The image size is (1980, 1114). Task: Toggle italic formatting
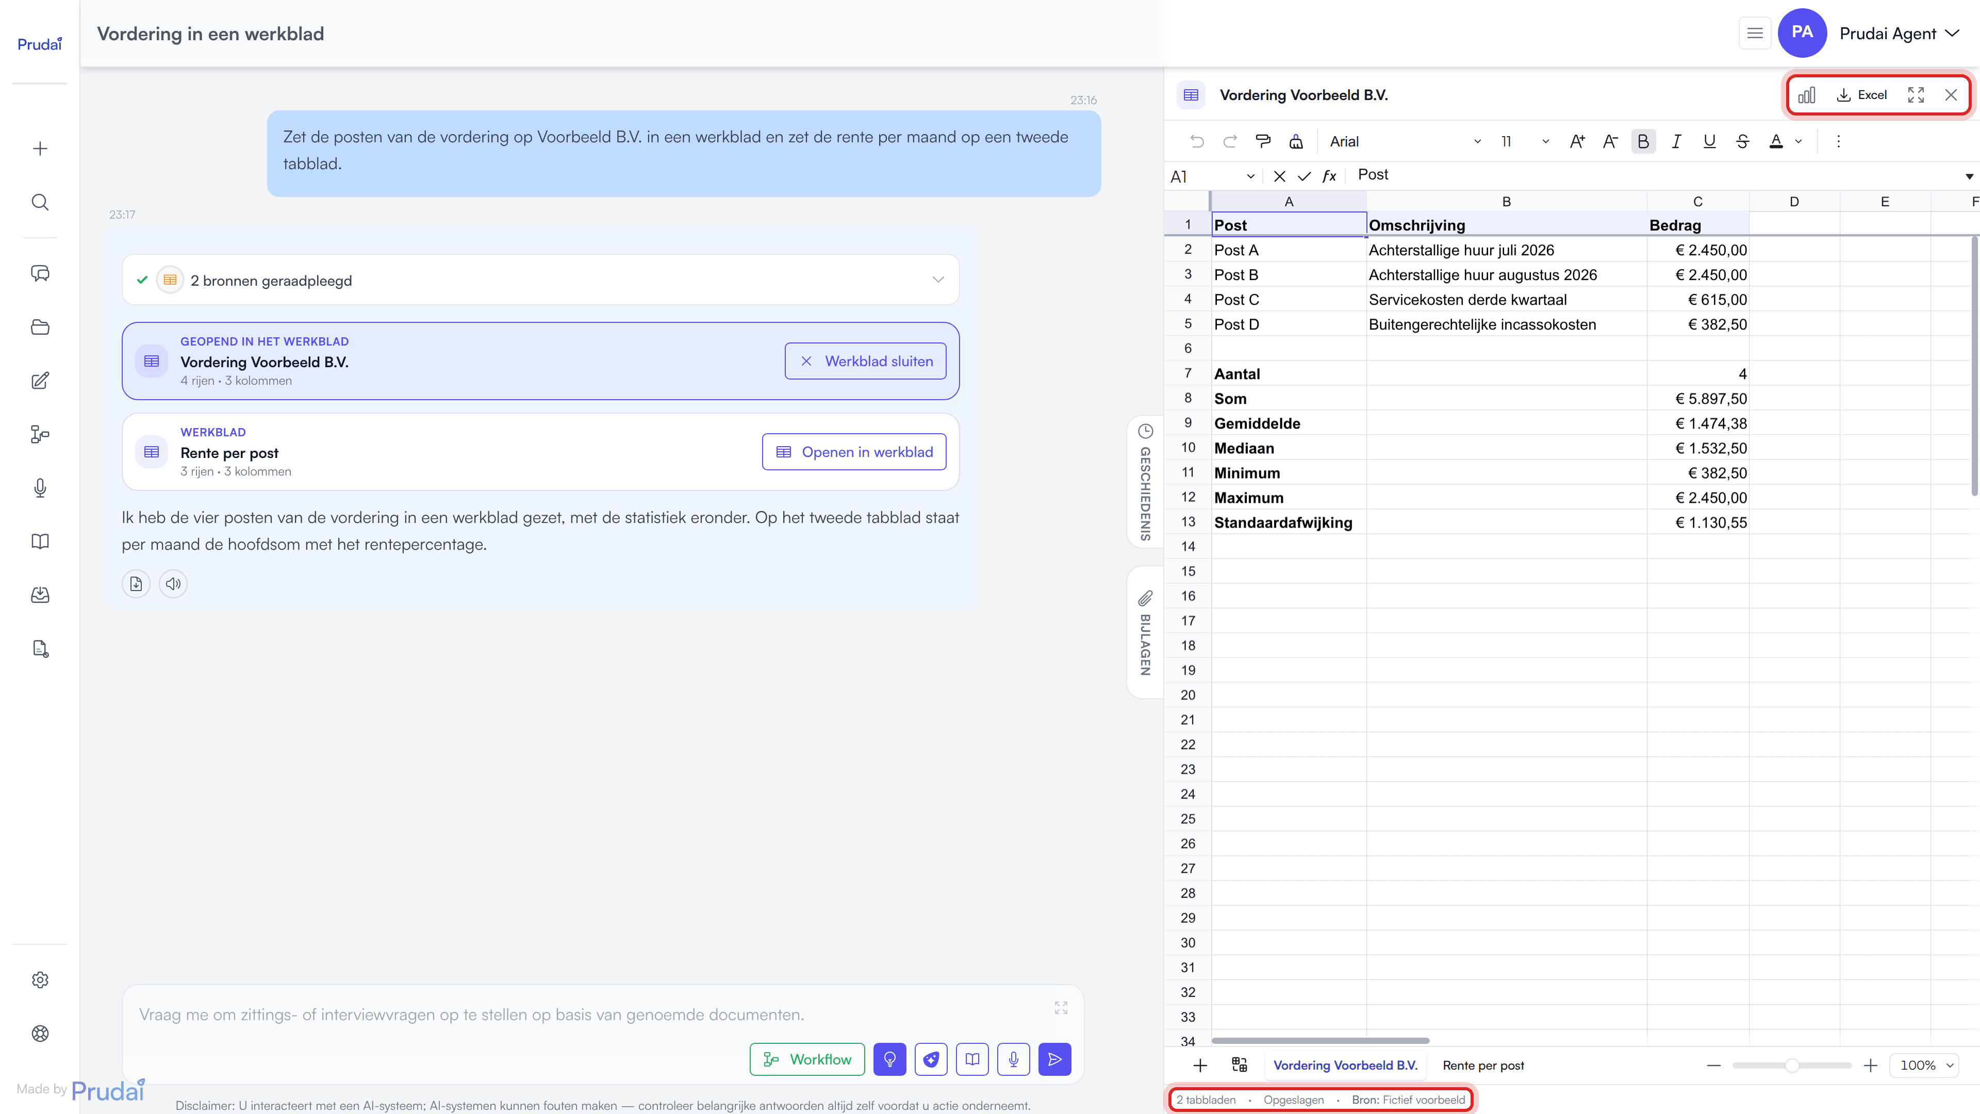coord(1676,141)
